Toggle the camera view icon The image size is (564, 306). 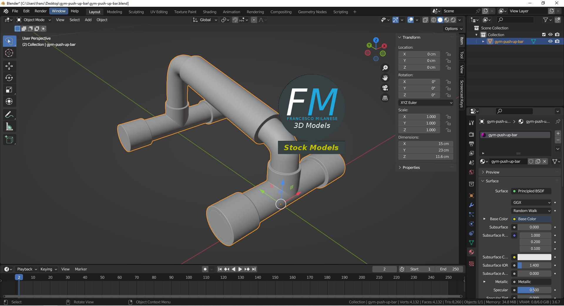tap(385, 88)
